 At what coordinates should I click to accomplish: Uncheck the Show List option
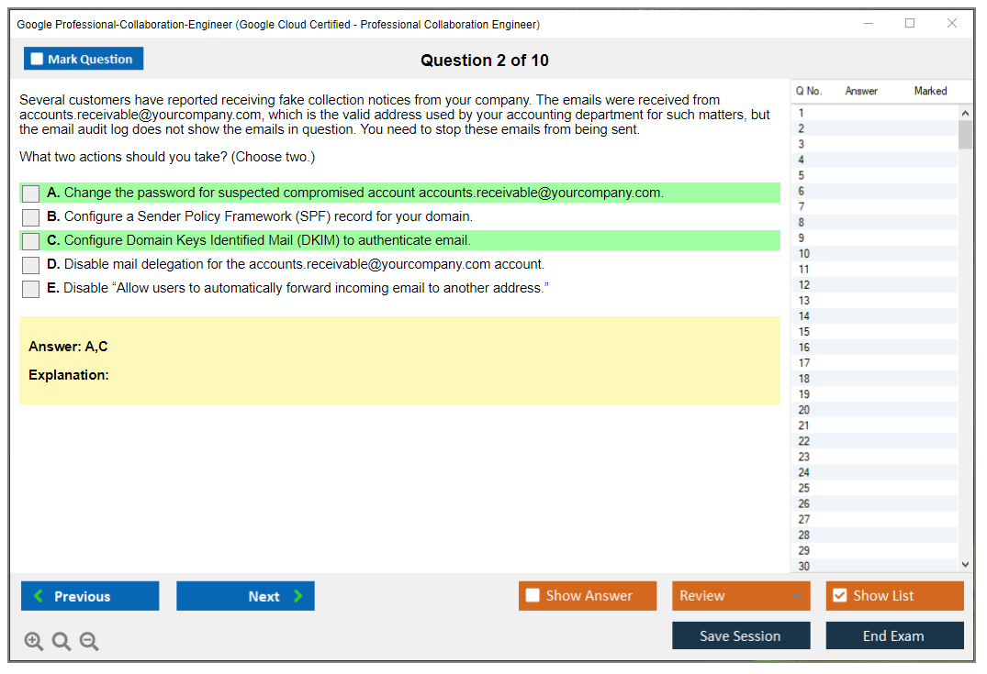point(839,596)
